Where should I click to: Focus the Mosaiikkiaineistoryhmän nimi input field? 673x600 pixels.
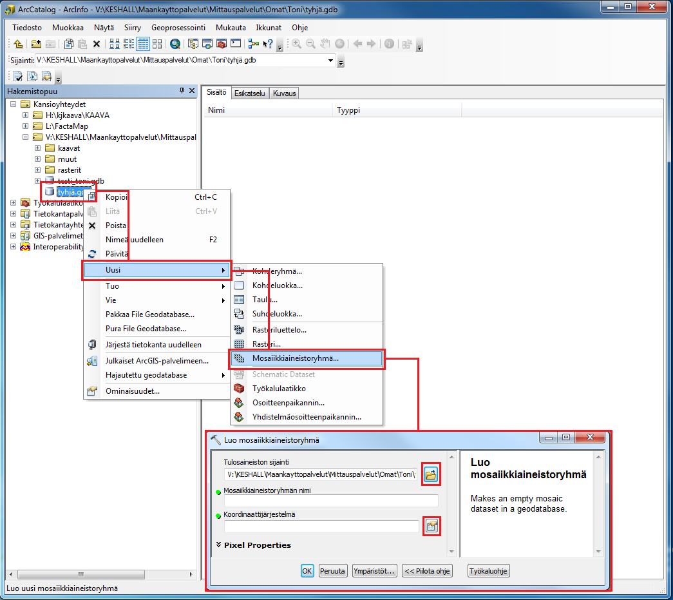coord(331,500)
